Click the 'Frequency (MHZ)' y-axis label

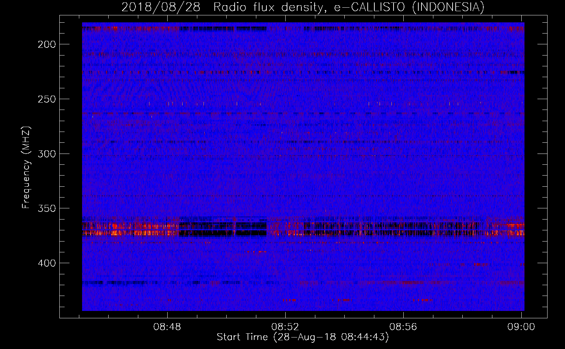tap(26, 168)
